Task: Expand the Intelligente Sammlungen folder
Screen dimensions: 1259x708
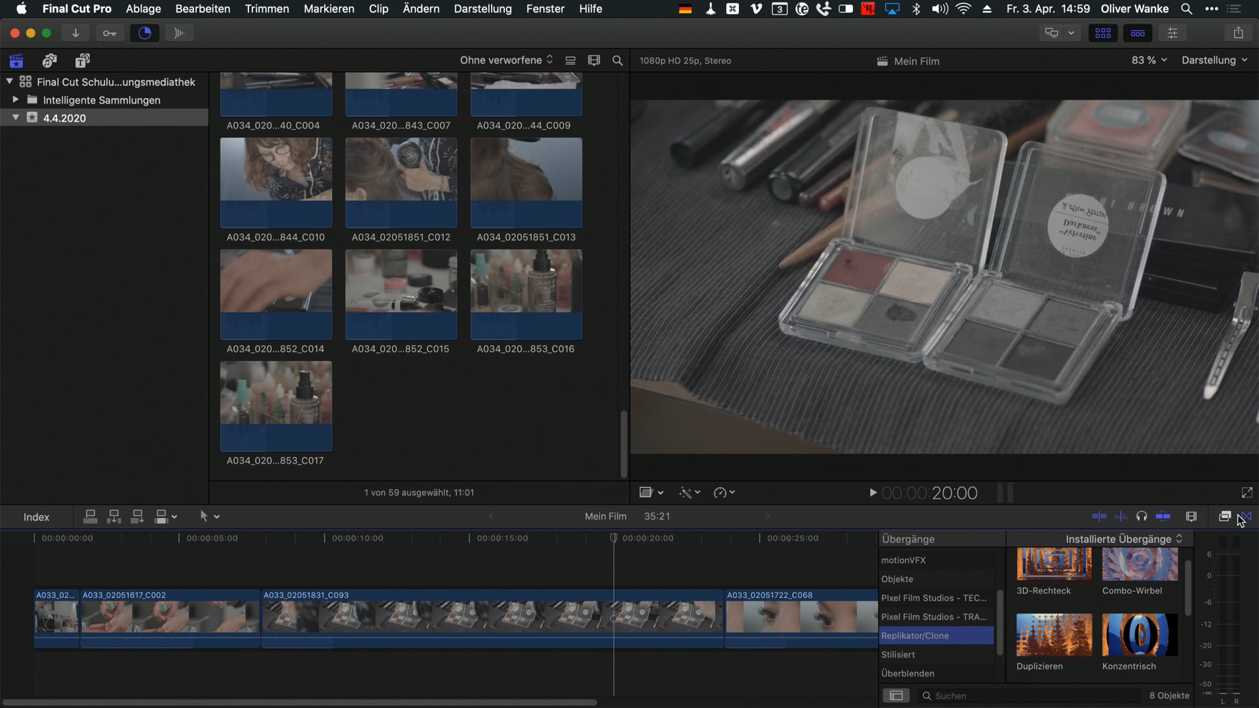Action: (15, 100)
